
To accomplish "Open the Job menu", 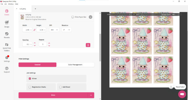I will 6,4.
